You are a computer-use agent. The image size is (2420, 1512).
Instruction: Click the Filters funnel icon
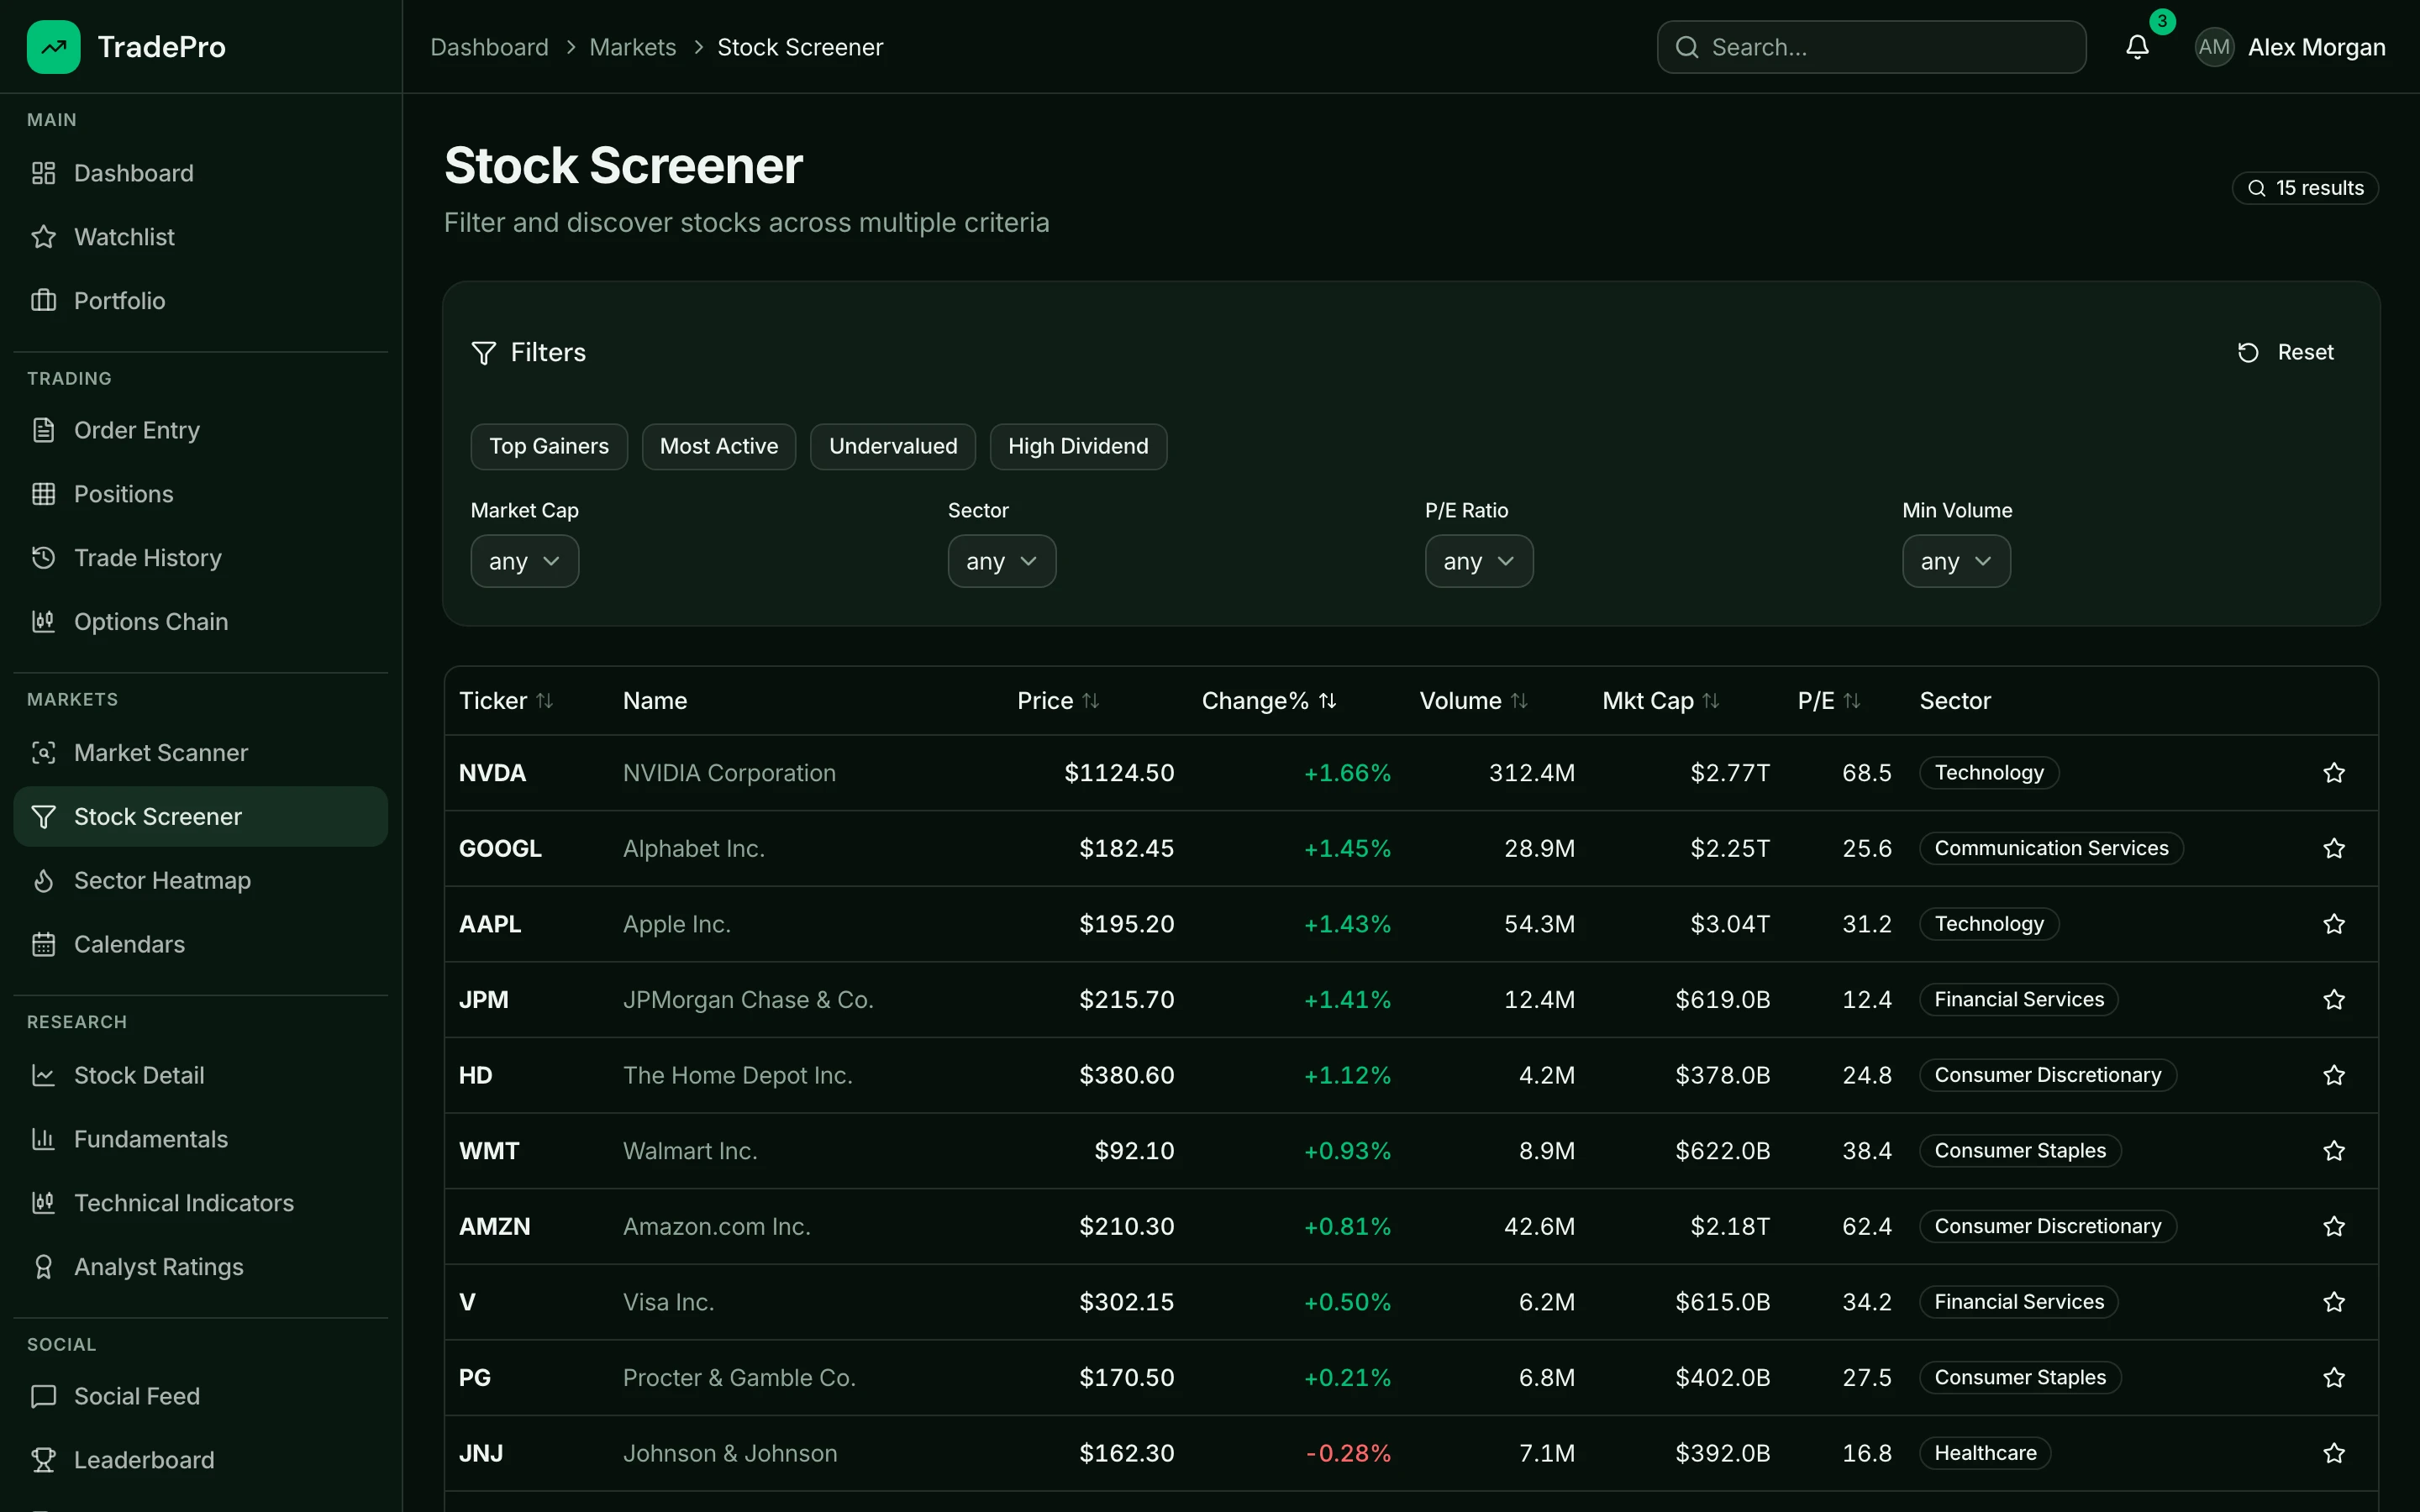point(483,353)
